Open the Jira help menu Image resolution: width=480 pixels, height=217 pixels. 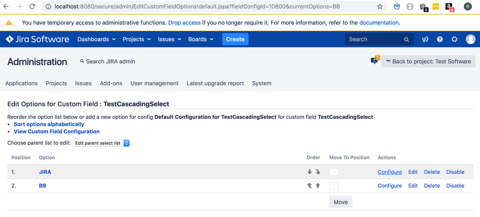click(x=440, y=39)
